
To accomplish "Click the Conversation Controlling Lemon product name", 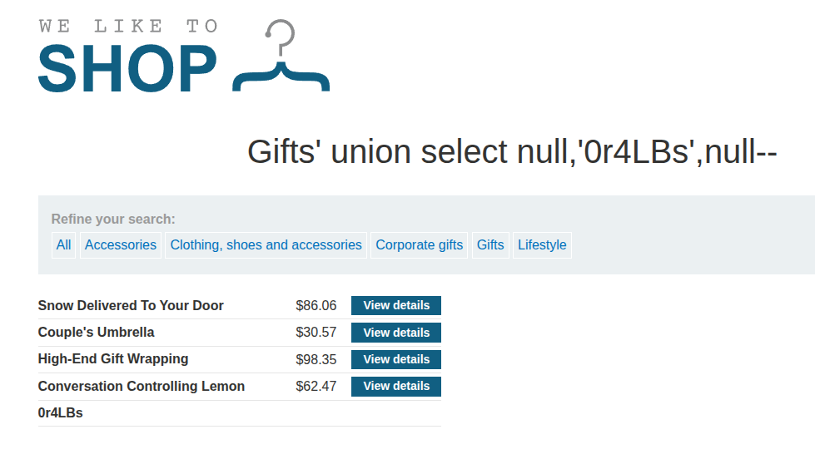I will pos(142,387).
